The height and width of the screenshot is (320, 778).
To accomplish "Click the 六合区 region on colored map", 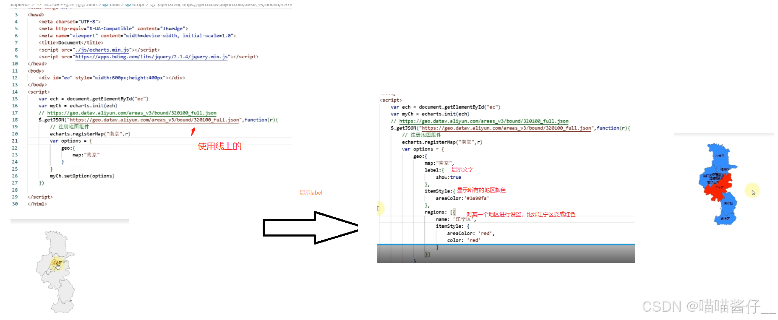I will [719, 156].
